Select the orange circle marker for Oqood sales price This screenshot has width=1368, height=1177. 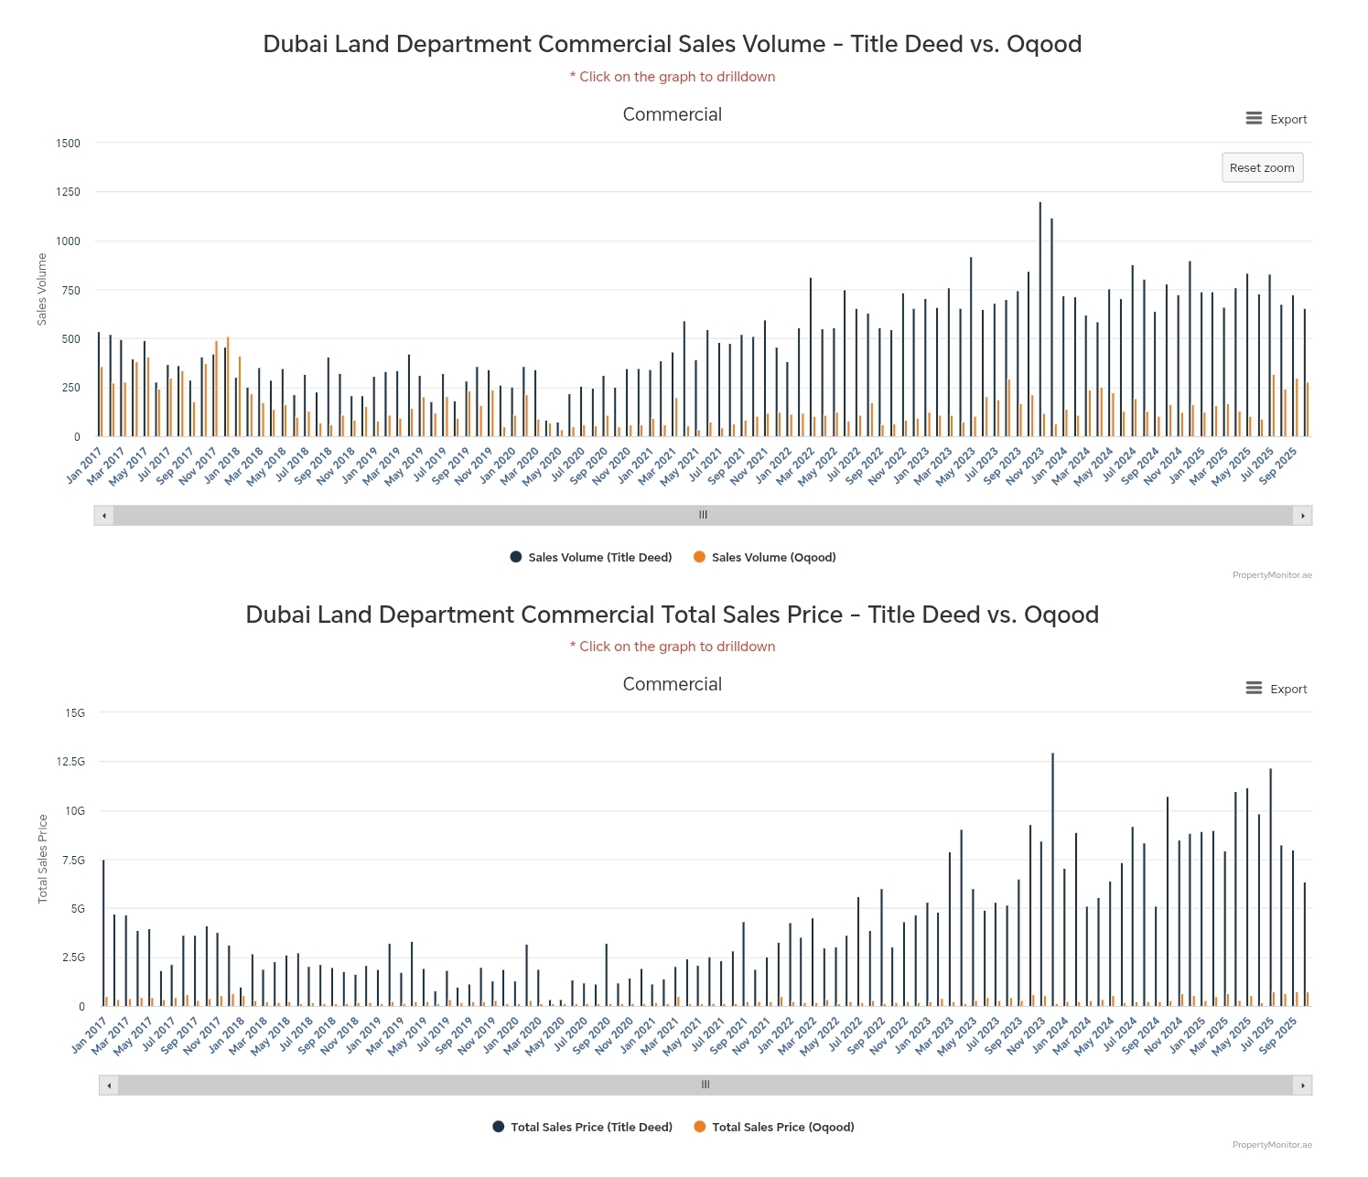click(x=699, y=1127)
